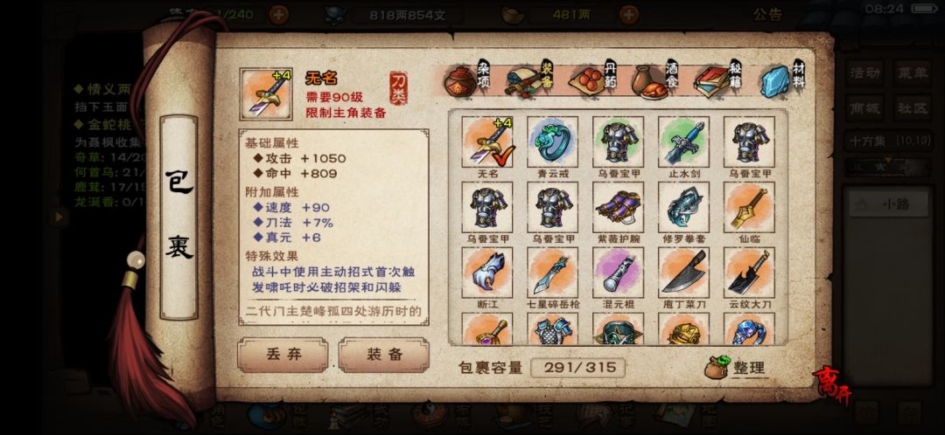Switch to the 丹药 category tab

(596, 79)
